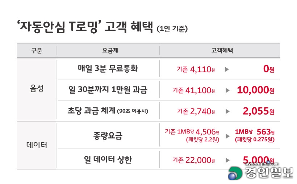This screenshot has width=297, height=184.
Task: Click the 데이터 category cell
Action: pos(37,145)
